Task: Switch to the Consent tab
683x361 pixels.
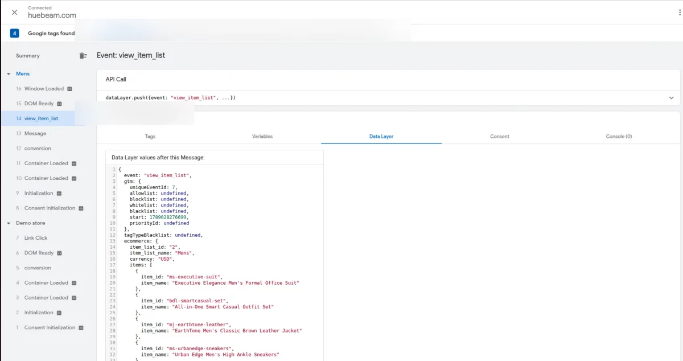Action: pos(500,136)
